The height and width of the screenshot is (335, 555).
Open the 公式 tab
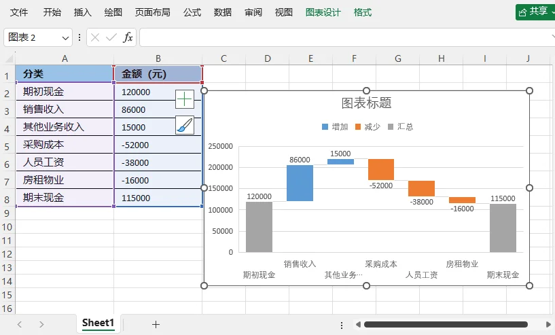192,12
